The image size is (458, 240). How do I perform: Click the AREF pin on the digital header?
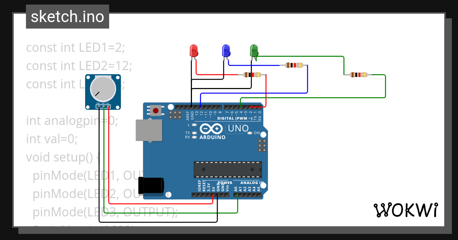[187, 107]
